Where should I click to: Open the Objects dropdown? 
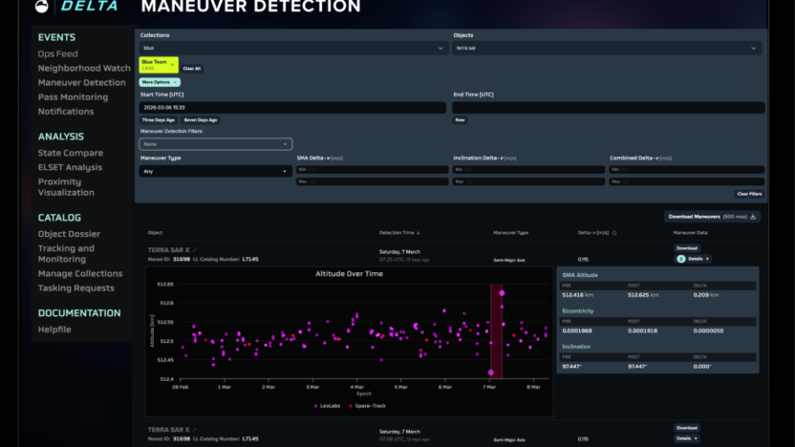tap(607, 48)
